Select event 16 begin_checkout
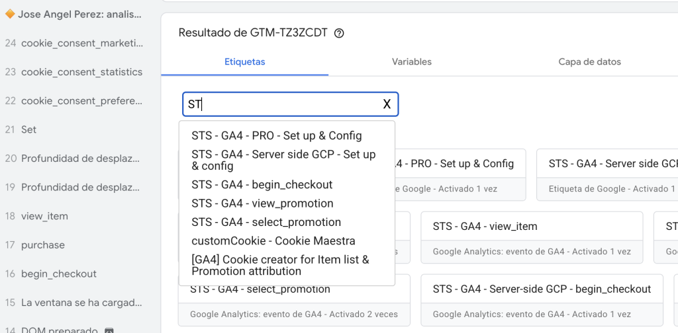This screenshot has height=333, width=678. [x=50, y=274]
